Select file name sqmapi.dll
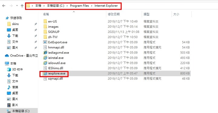 (x=55, y=79)
